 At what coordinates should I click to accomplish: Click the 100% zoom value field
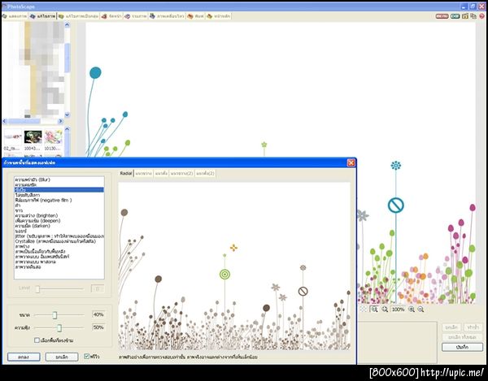coord(398,310)
